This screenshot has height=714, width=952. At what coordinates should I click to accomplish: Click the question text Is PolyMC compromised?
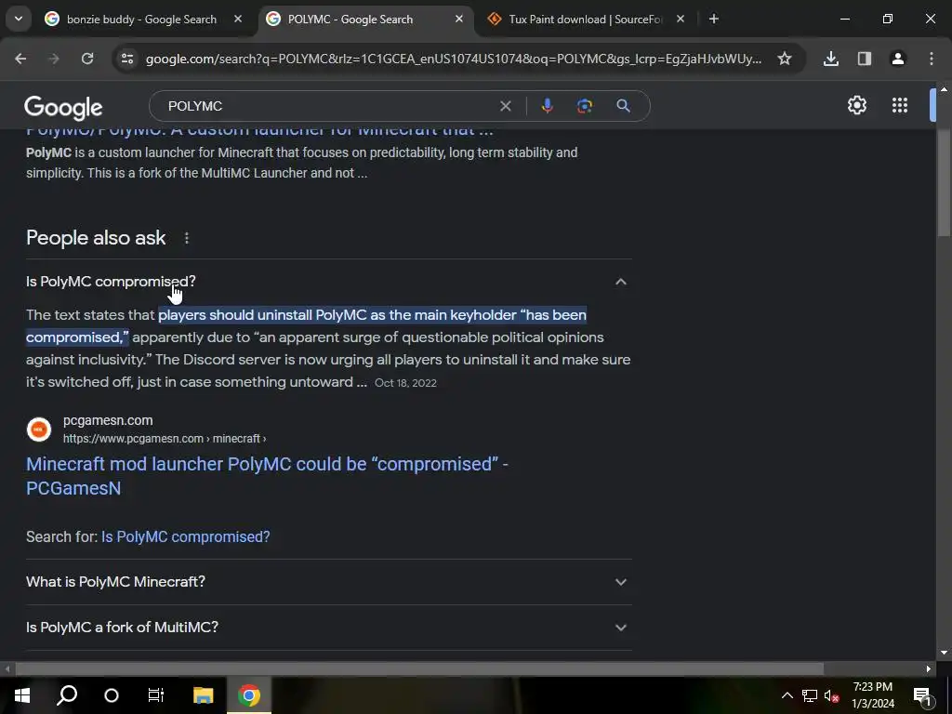(111, 282)
